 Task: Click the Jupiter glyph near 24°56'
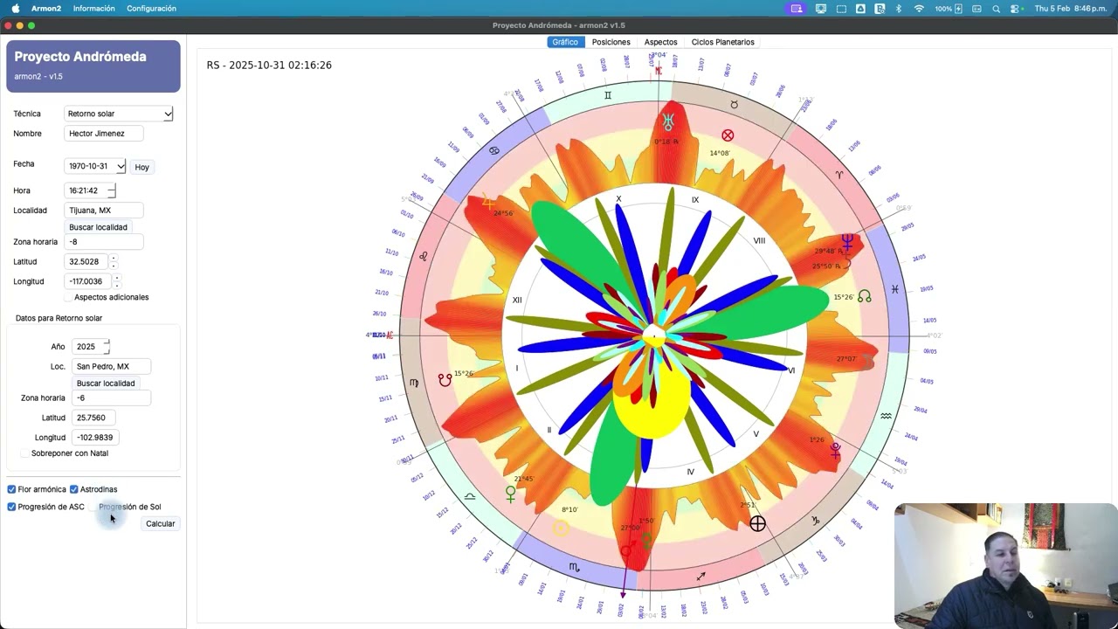(x=488, y=202)
